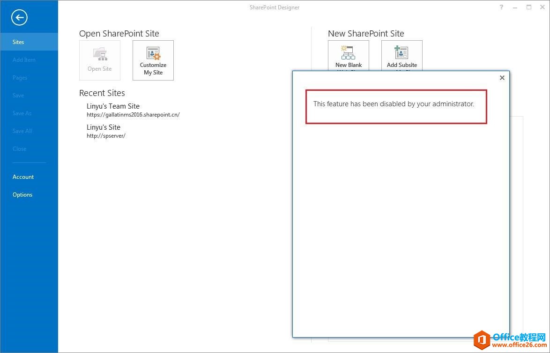Maximize the SharePoint Designer window

[x=528, y=7]
